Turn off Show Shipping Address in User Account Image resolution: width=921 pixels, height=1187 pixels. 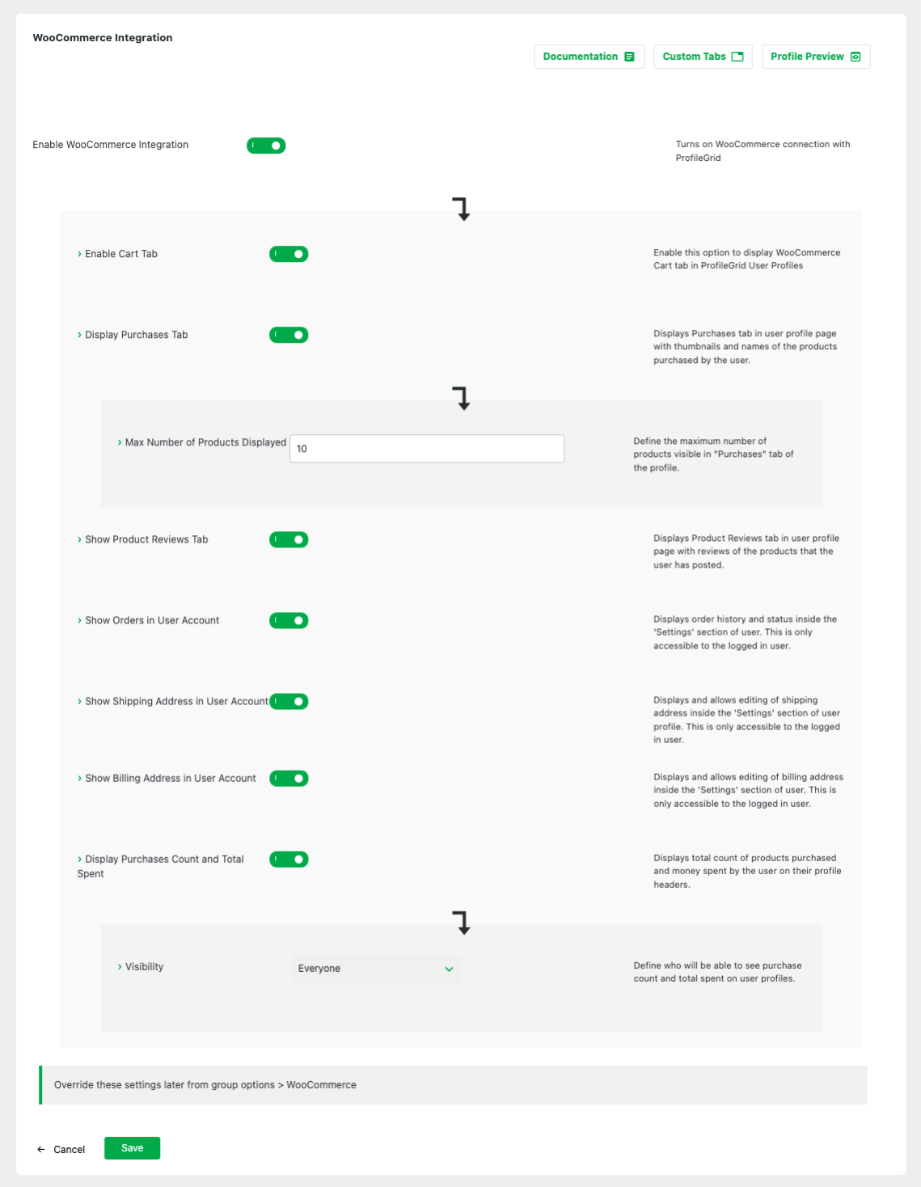coord(289,701)
